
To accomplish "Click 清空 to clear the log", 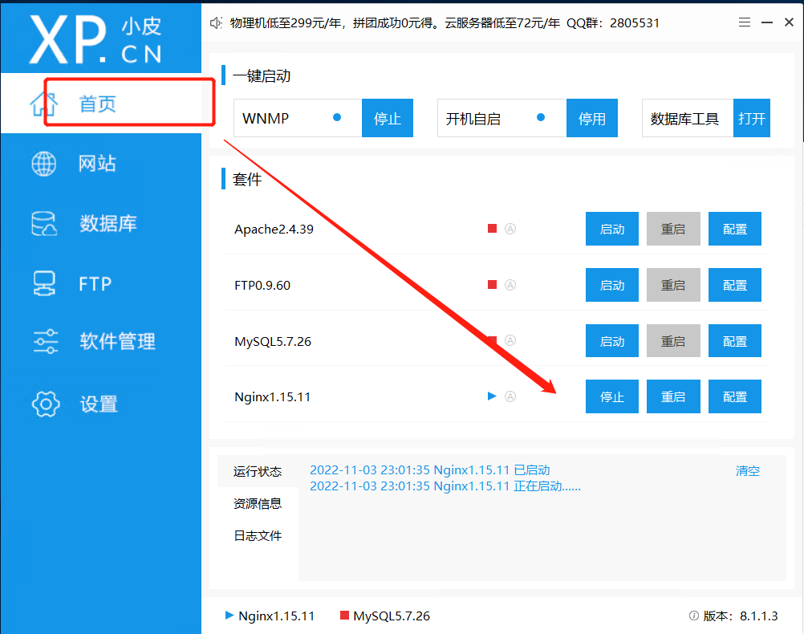I will point(748,471).
